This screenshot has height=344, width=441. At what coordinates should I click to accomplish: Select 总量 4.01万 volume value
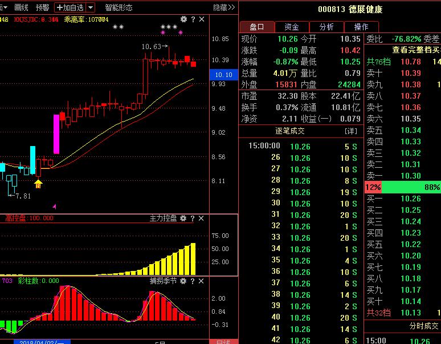coord(285,74)
